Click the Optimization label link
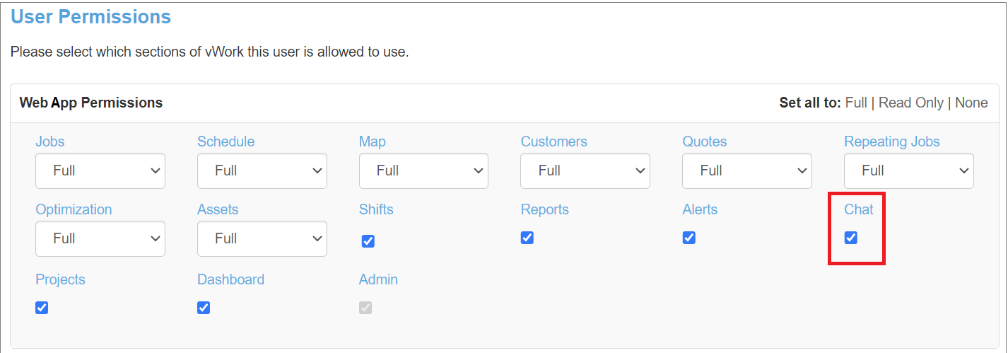The height and width of the screenshot is (353, 1008). point(74,209)
